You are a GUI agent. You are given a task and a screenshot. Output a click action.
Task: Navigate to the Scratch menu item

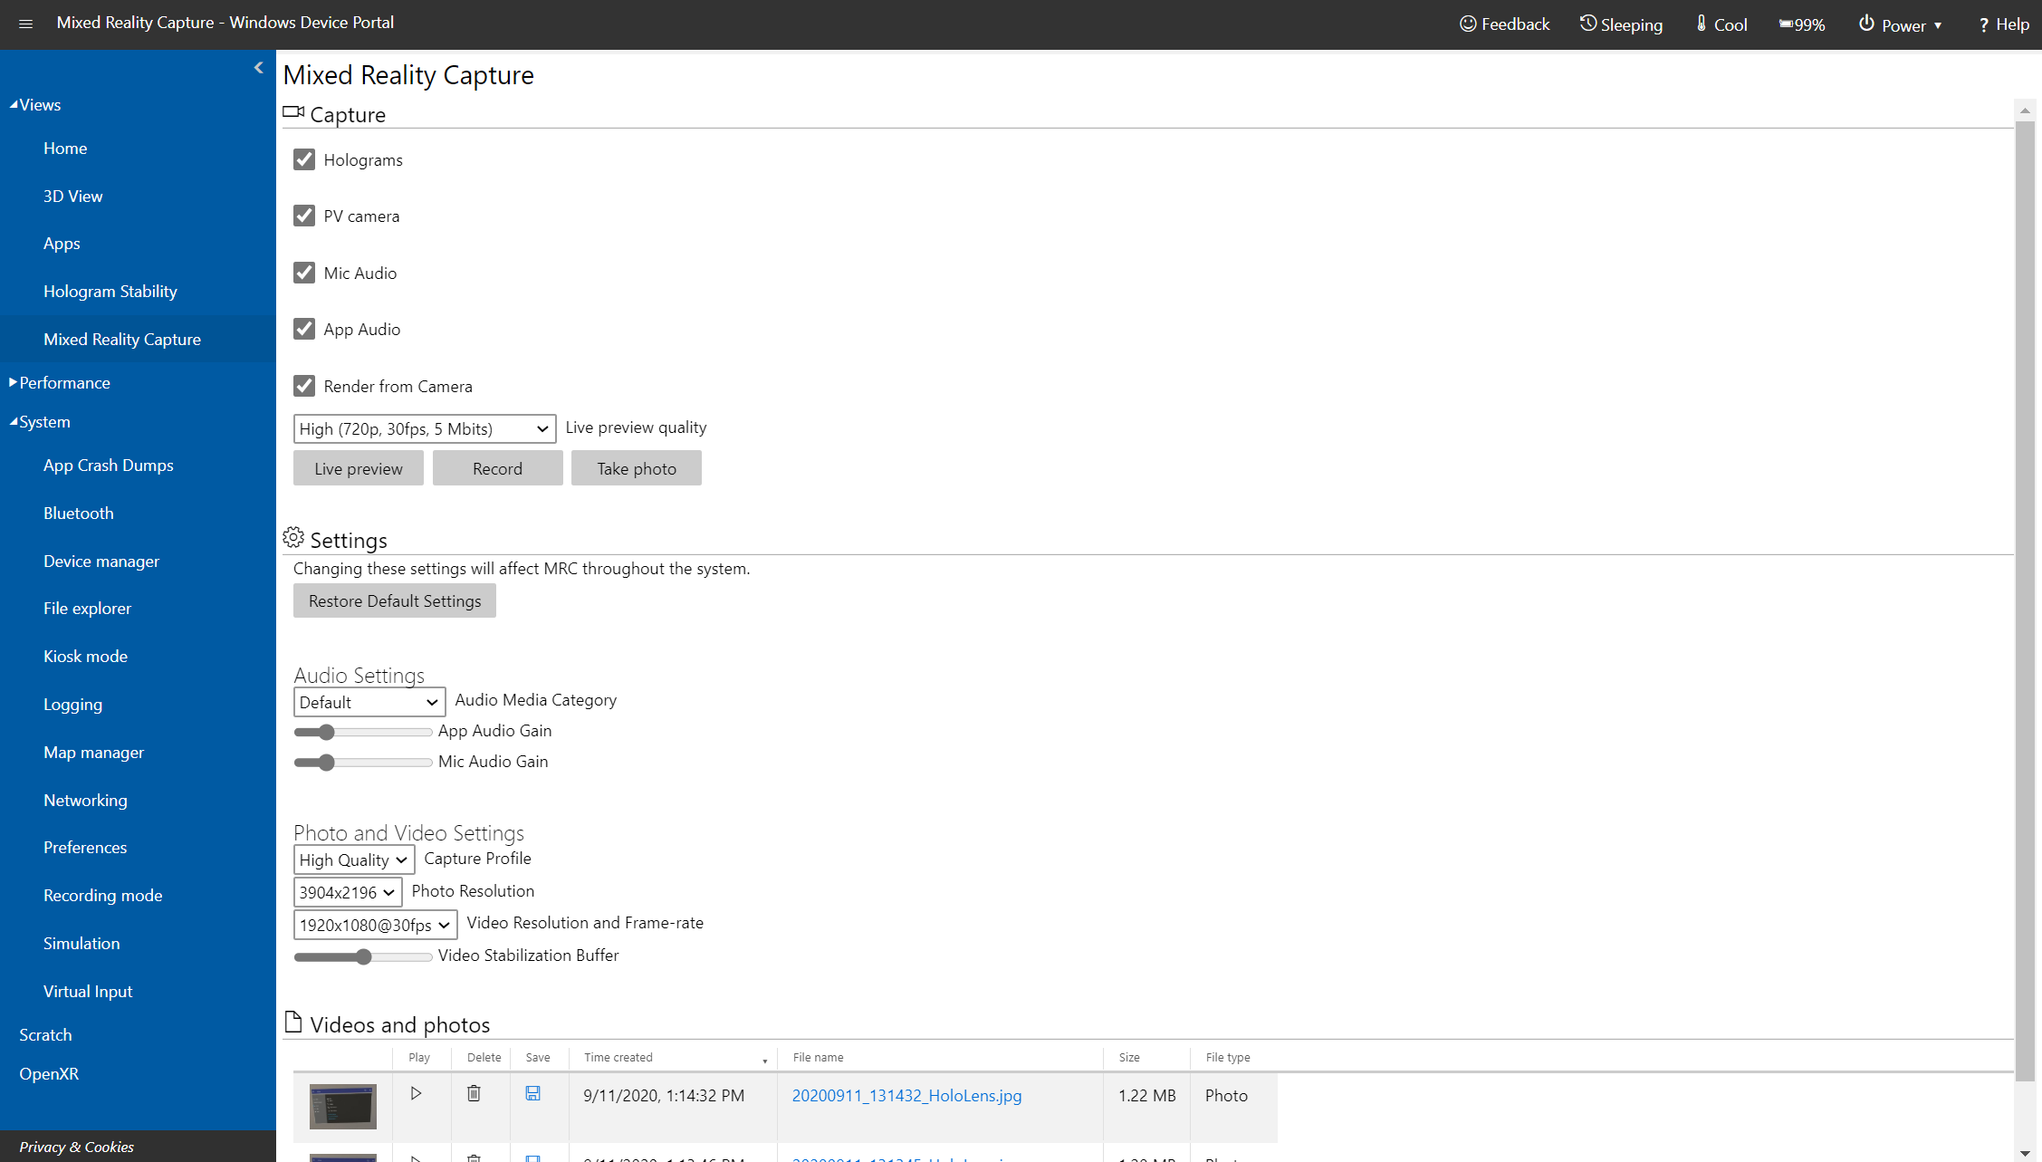tap(45, 1032)
